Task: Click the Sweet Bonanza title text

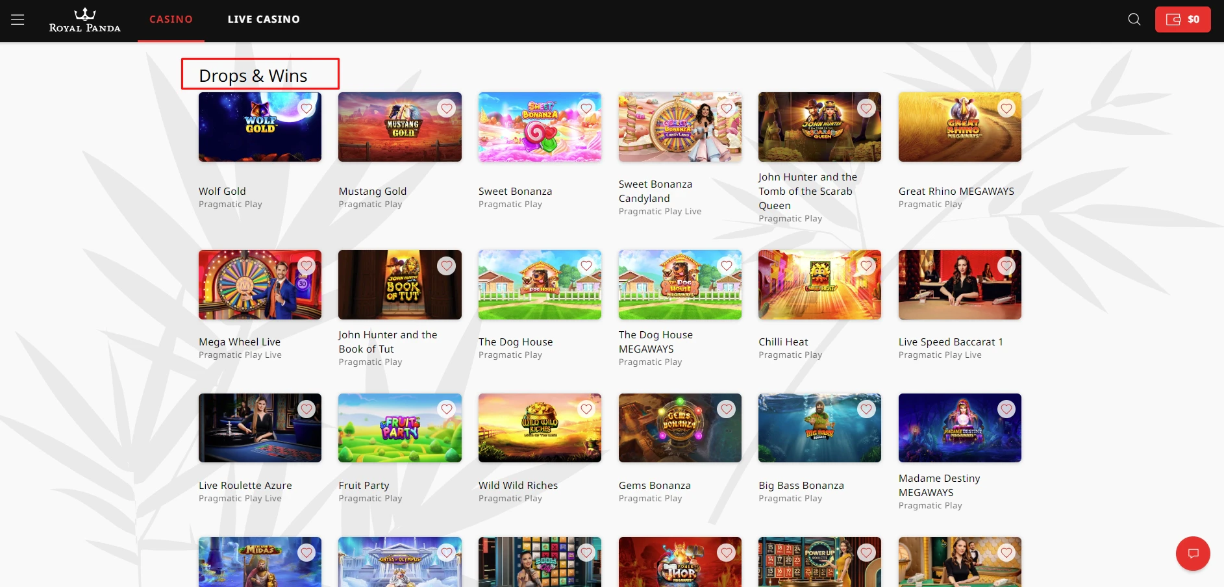Action: pyautogui.click(x=516, y=191)
